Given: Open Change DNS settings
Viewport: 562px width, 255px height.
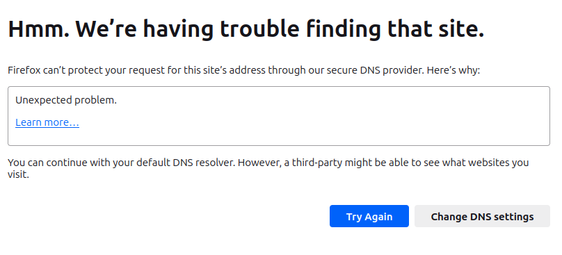Looking at the screenshot, I should point(482,216).
